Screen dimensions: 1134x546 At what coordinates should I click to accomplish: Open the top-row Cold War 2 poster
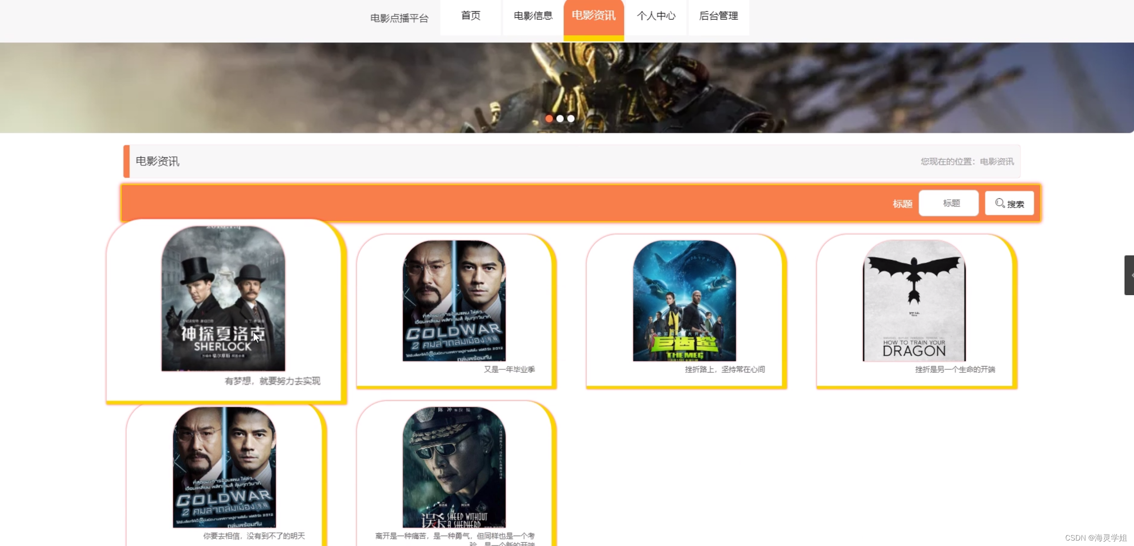coord(454,301)
